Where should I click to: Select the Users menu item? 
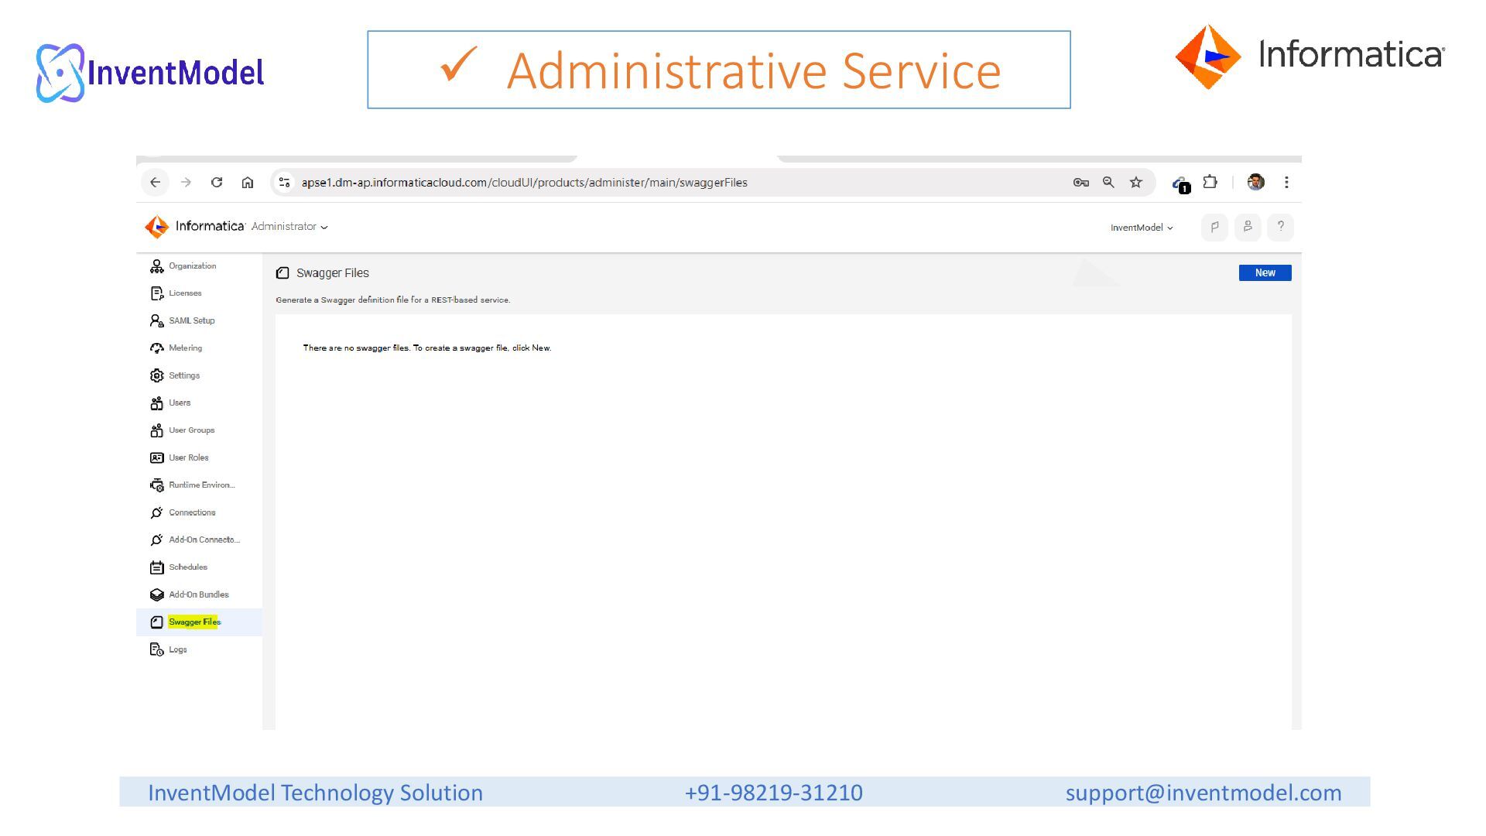[180, 403]
